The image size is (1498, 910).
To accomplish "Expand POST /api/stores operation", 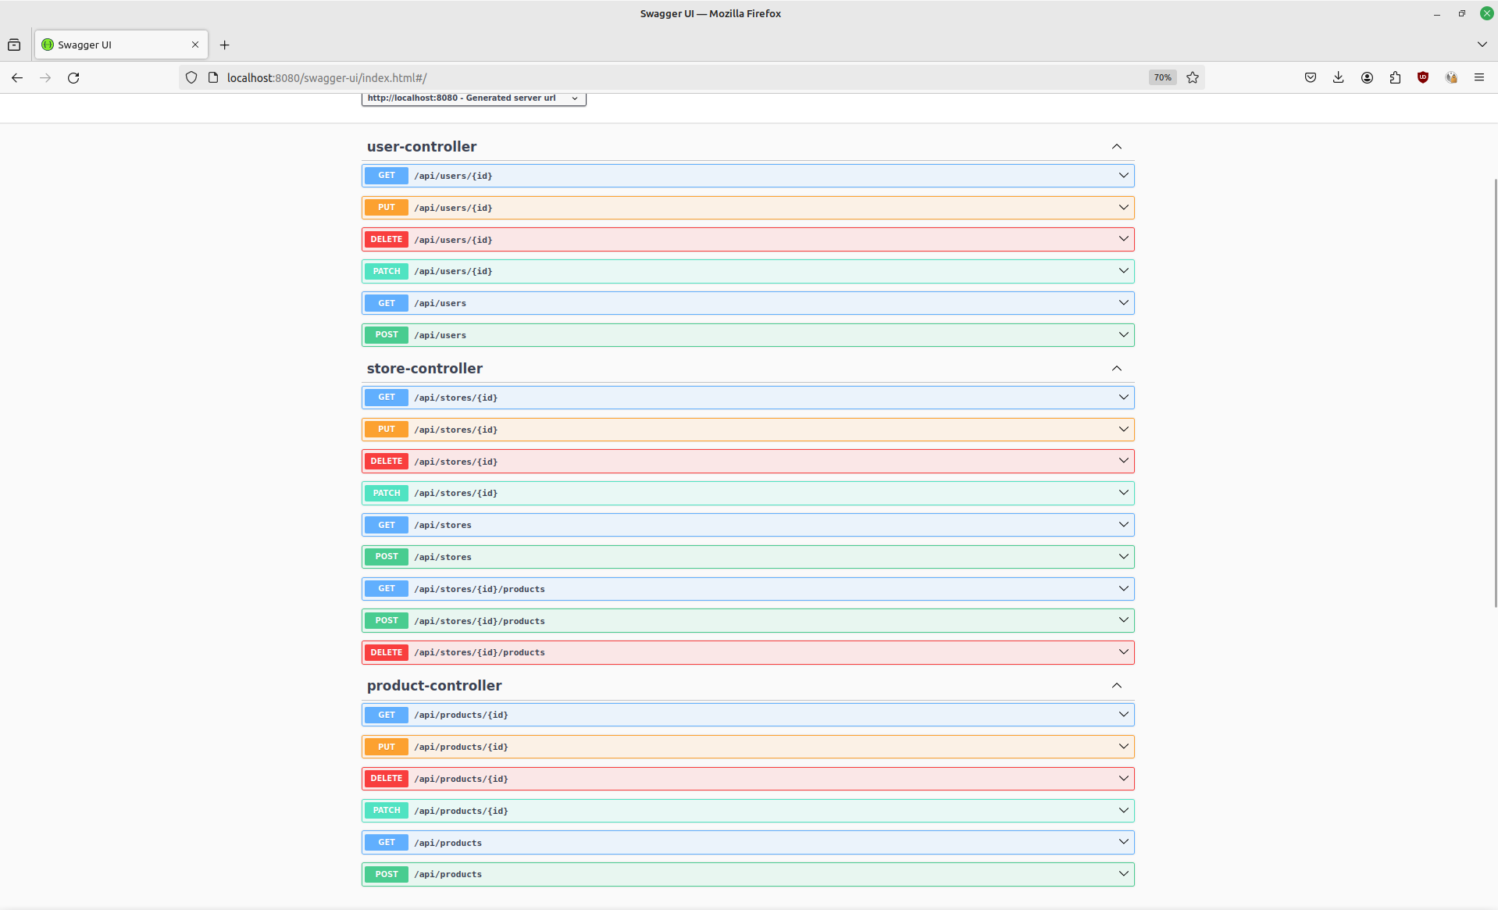I will (x=748, y=557).
